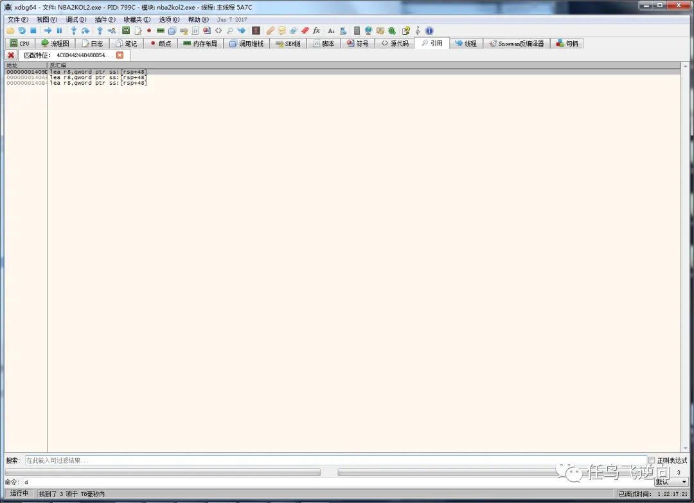Click the Step Over toolbar icon
The image size is (694, 503).
85,31
